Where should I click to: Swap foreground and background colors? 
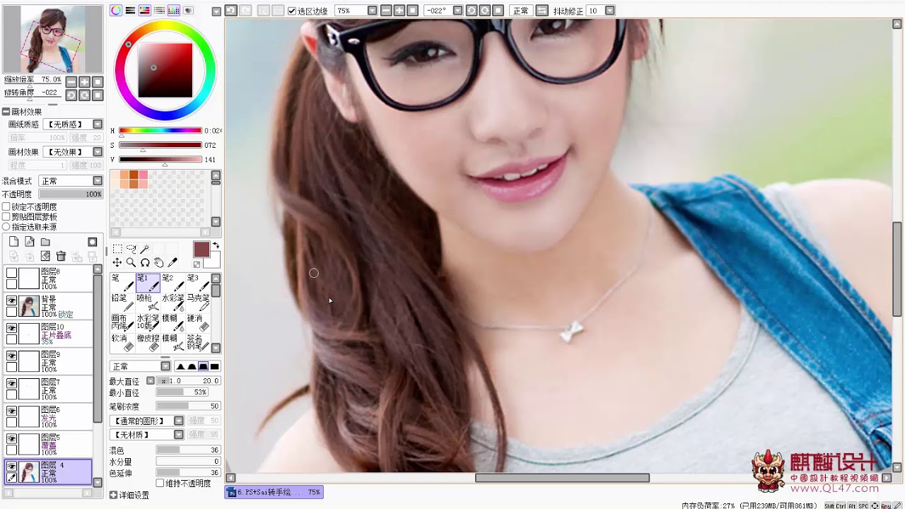click(216, 245)
